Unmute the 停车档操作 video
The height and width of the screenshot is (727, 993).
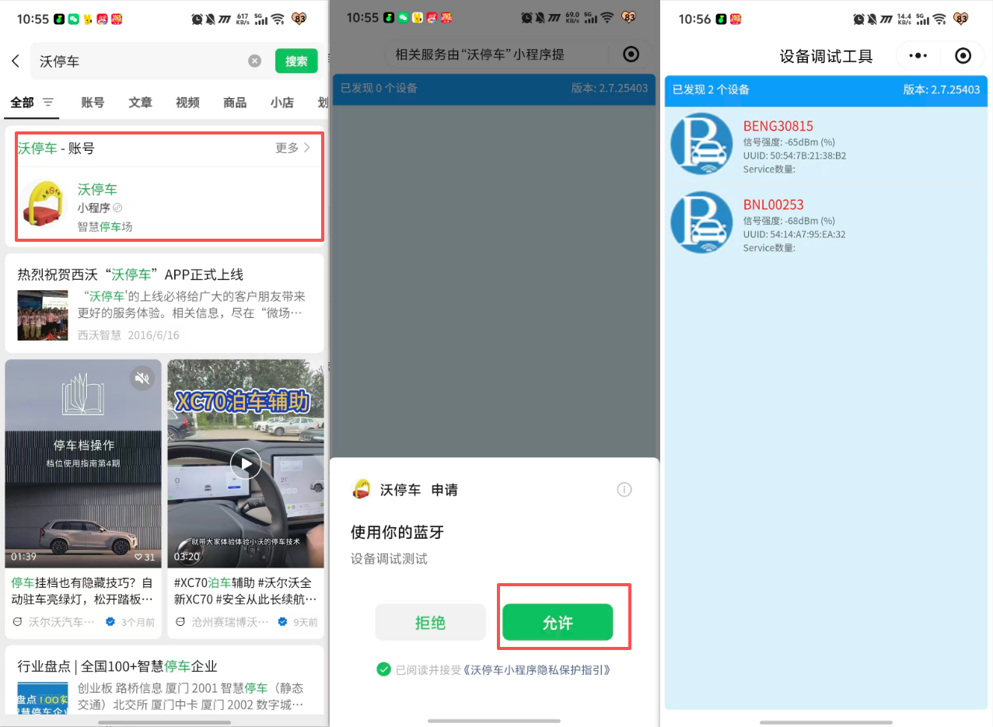(142, 378)
